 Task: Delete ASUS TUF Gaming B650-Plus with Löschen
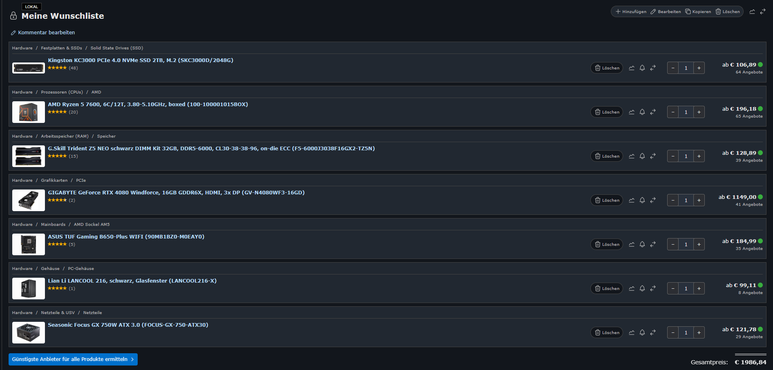(606, 244)
